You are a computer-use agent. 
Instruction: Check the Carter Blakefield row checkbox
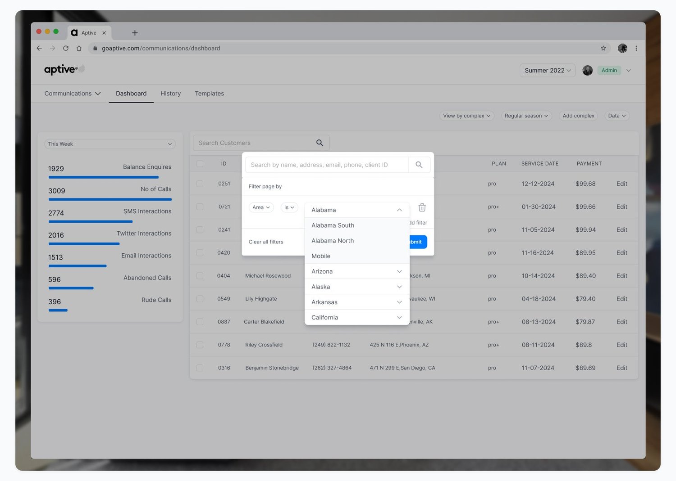click(x=200, y=322)
